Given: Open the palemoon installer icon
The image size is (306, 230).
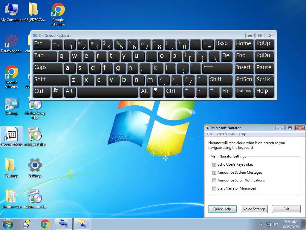Looking at the screenshot, I should point(35,199).
